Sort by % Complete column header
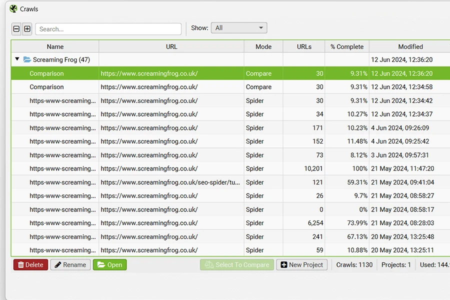 coord(347,46)
